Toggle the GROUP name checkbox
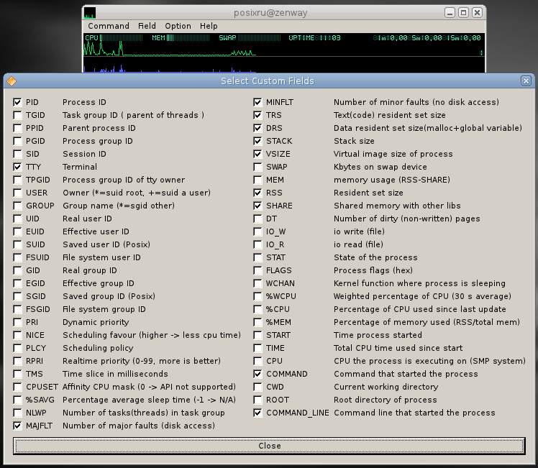The width and height of the screenshot is (538, 468). coord(17,206)
